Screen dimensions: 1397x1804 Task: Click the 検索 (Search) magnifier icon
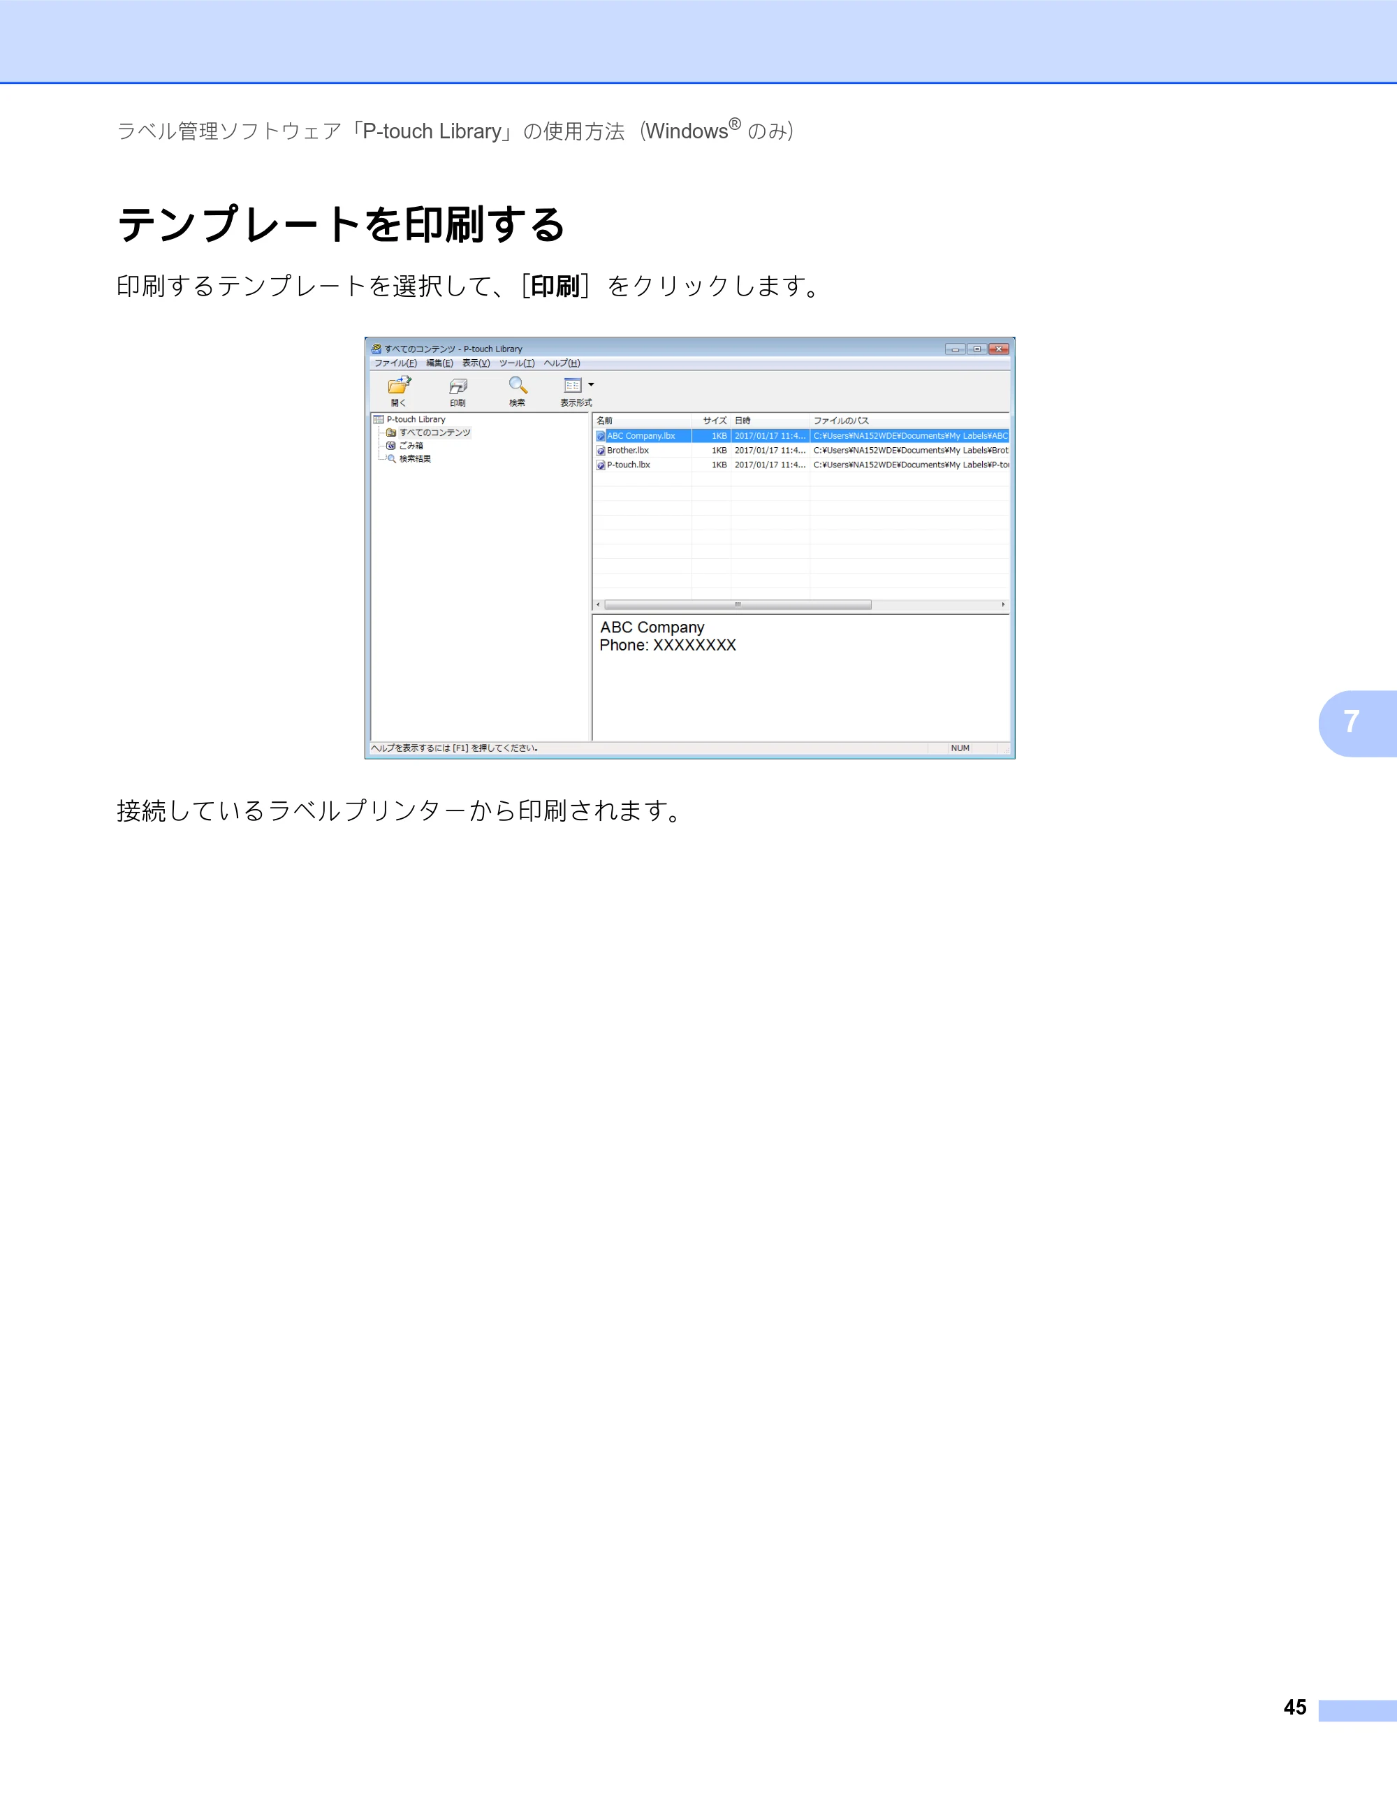(518, 385)
